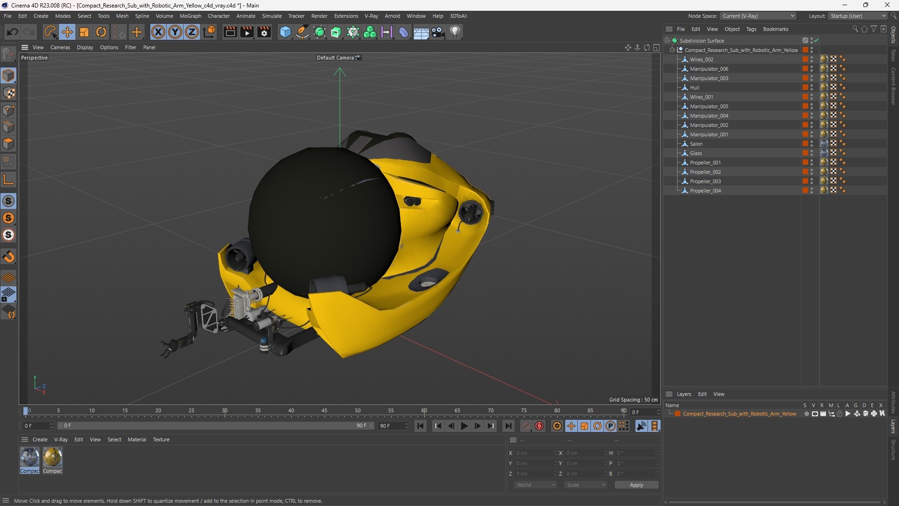Open Object Manager Tags menu
Screen dimensions: 899x506
click(x=751, y=29)
